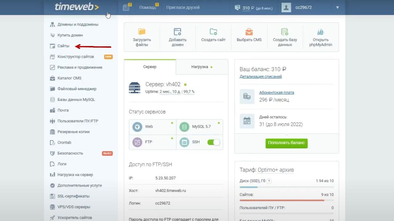Open the Сайты section in the sidebar
Image resolution: width=394 pixels, height=221 pixels.
click(x=63, y=46)
